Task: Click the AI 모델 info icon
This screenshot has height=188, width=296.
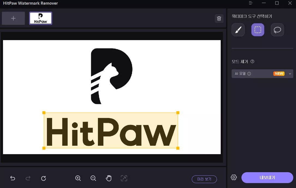Action: point(249,73)
